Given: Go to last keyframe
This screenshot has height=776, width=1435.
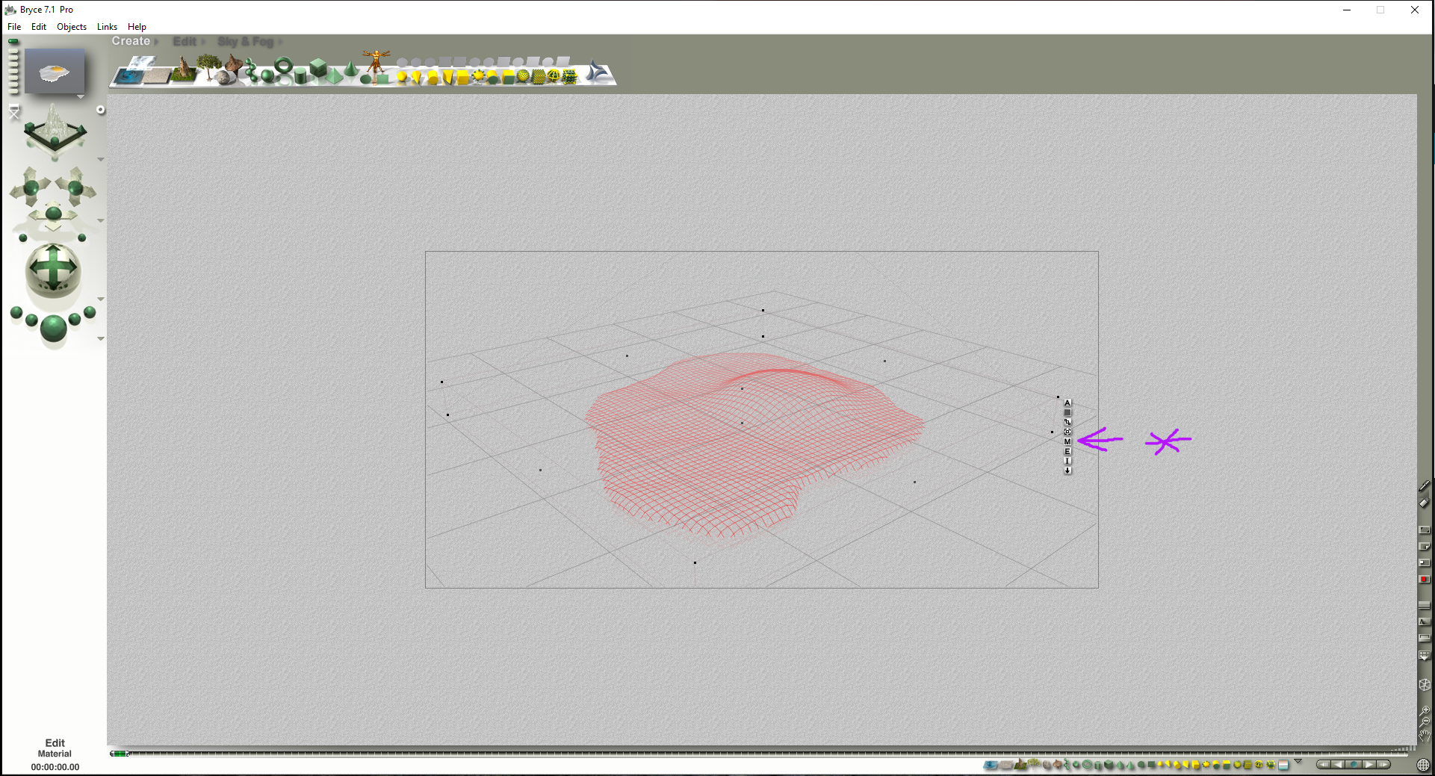Looking at the screenshot, I should [x=1383, y=764].
